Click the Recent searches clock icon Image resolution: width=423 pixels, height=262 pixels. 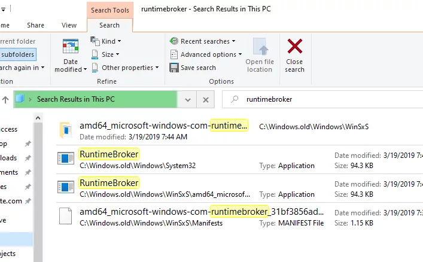tap(174, 41)
